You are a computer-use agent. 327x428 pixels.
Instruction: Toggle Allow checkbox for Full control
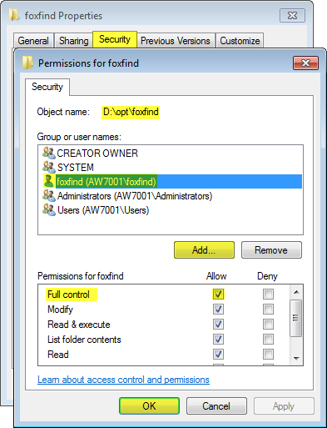tap(218, 294)
